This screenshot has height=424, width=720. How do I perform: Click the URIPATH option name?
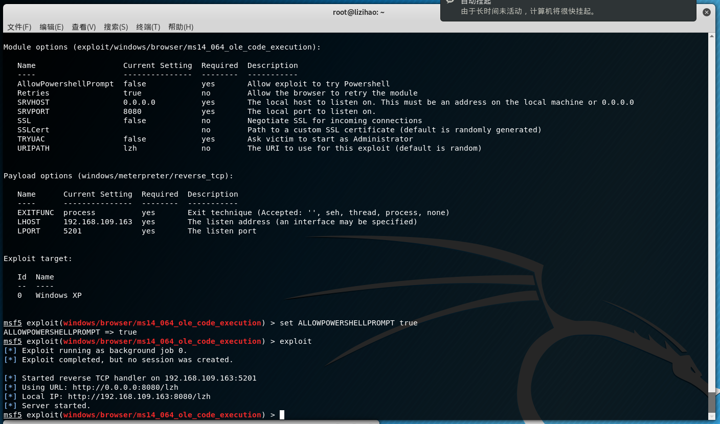tap(33, 148)
